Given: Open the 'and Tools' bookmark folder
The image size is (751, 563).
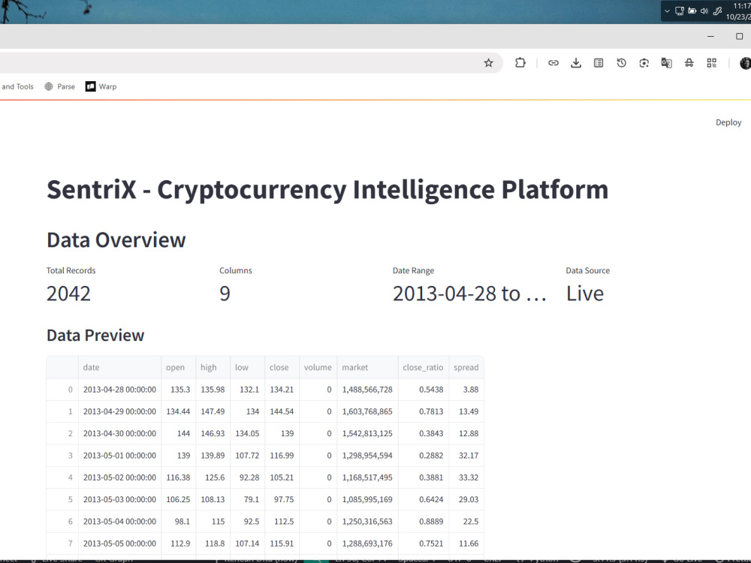Looking at the screenshot, I should (17, 86).
